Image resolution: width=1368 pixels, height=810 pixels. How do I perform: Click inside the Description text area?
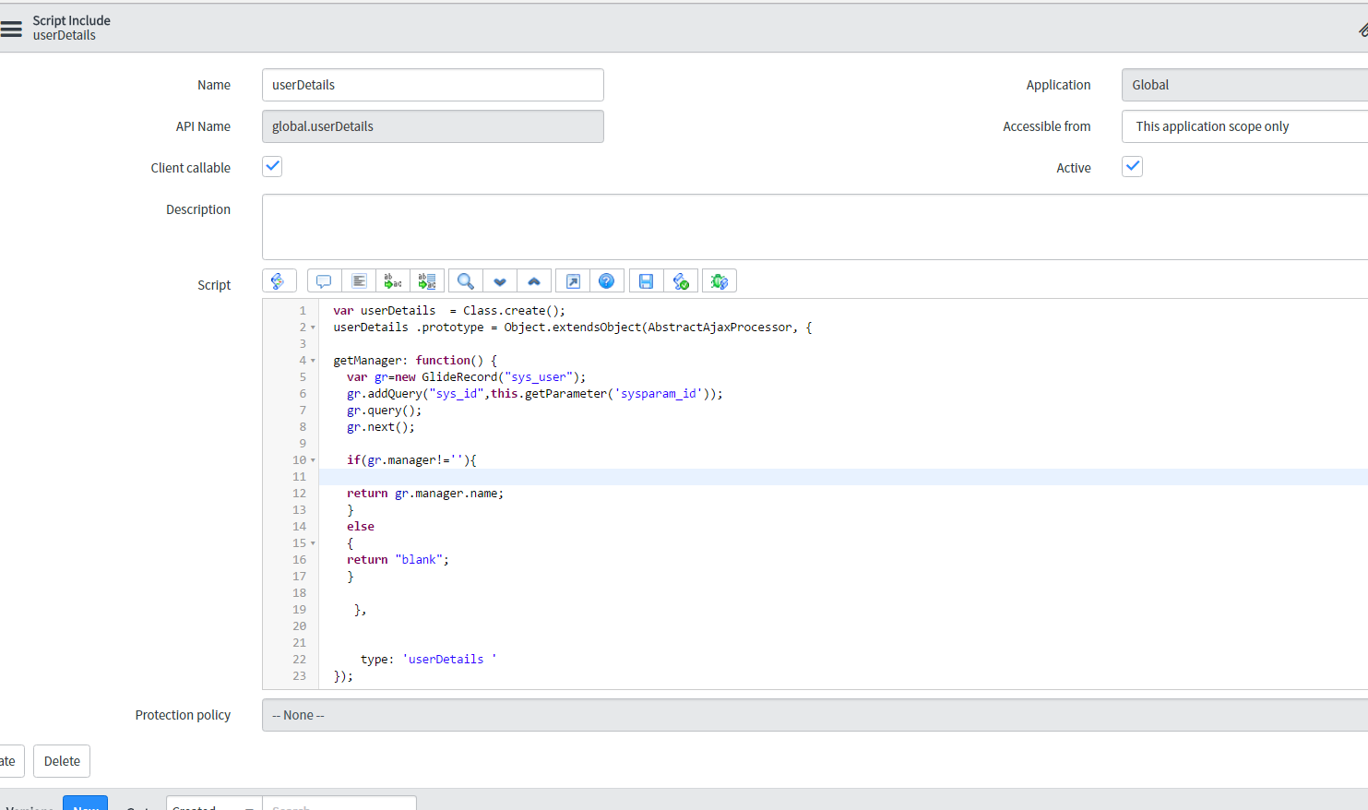(x=815, y=227)
